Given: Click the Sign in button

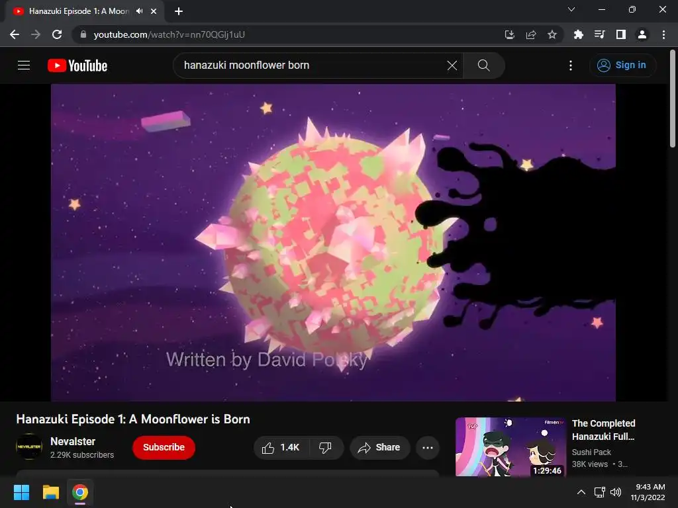Looking at the screenshot, I should (622, 65).
